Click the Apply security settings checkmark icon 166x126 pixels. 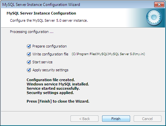[29, 70]
